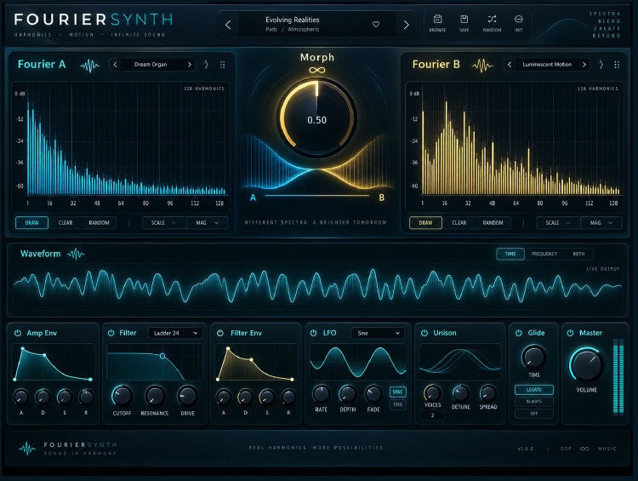
Task: Click the Fourier B waveform icon
Action: click(x=482, y=66)
